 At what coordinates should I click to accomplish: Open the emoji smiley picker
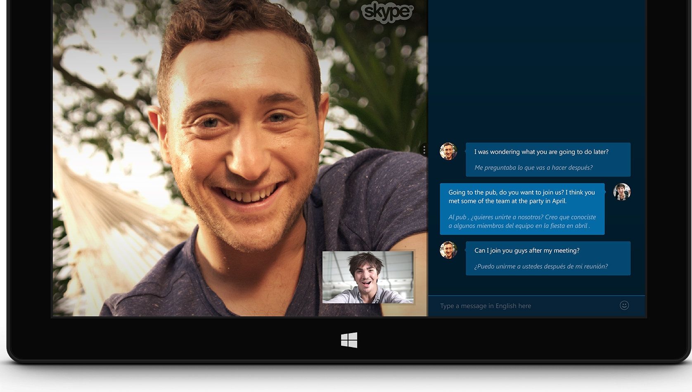624,305
